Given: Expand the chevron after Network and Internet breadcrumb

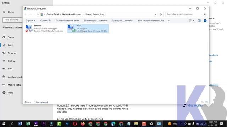Looking at the screenshot, I should point(83,14).
